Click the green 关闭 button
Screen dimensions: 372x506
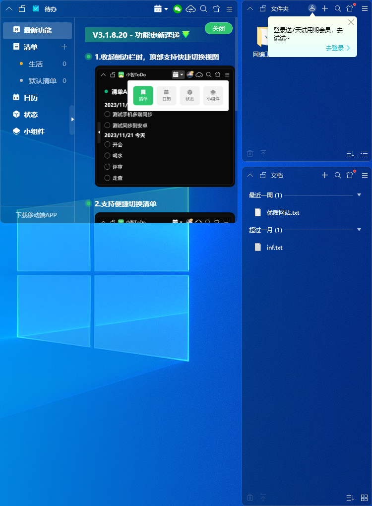click(218, 28)
